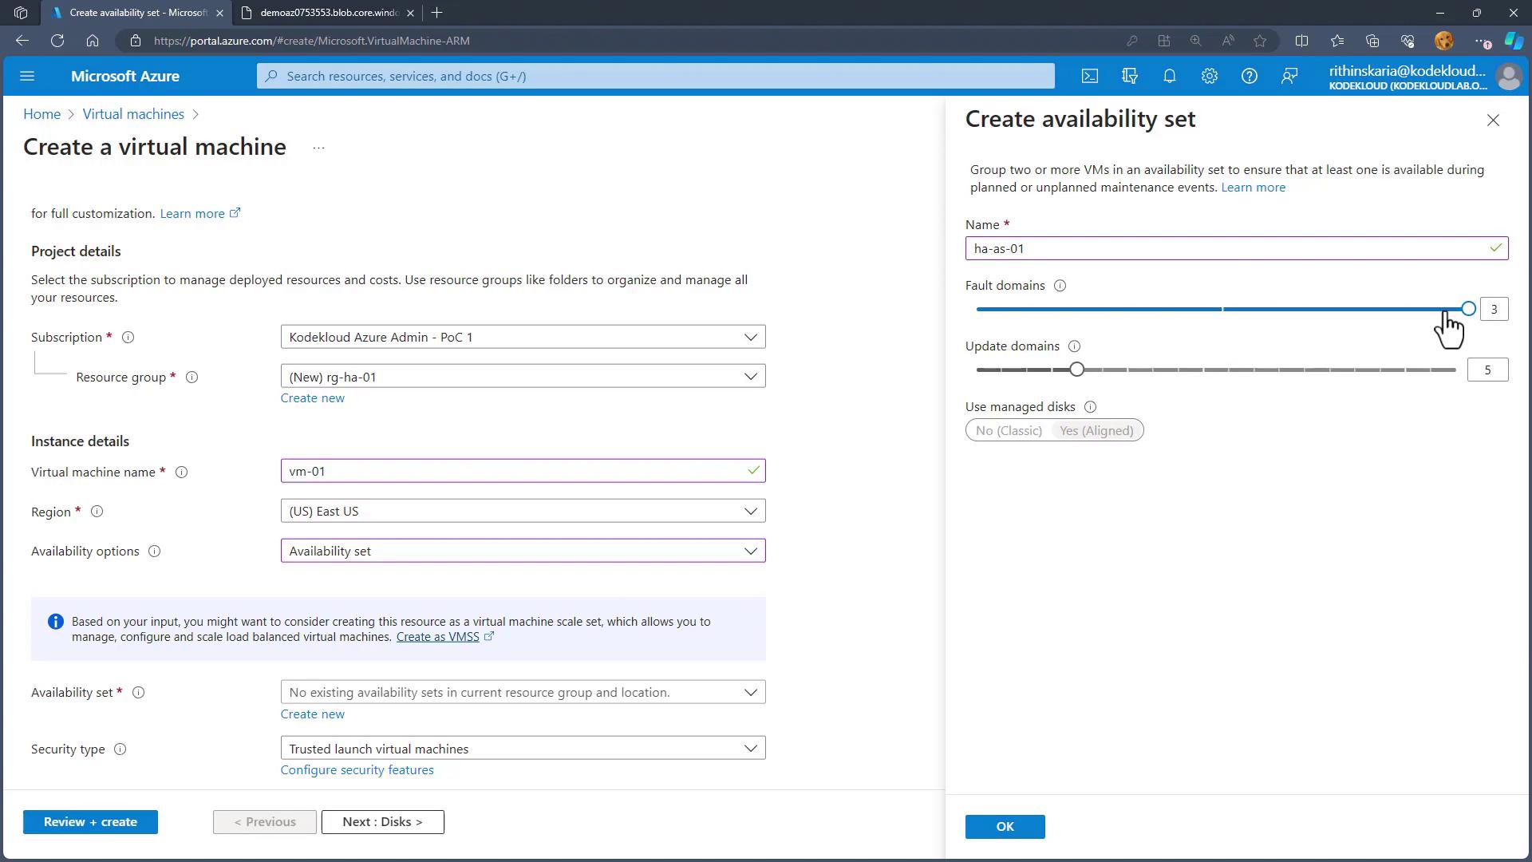Go to Virtual machines breadcrumb

click(133, 114)
